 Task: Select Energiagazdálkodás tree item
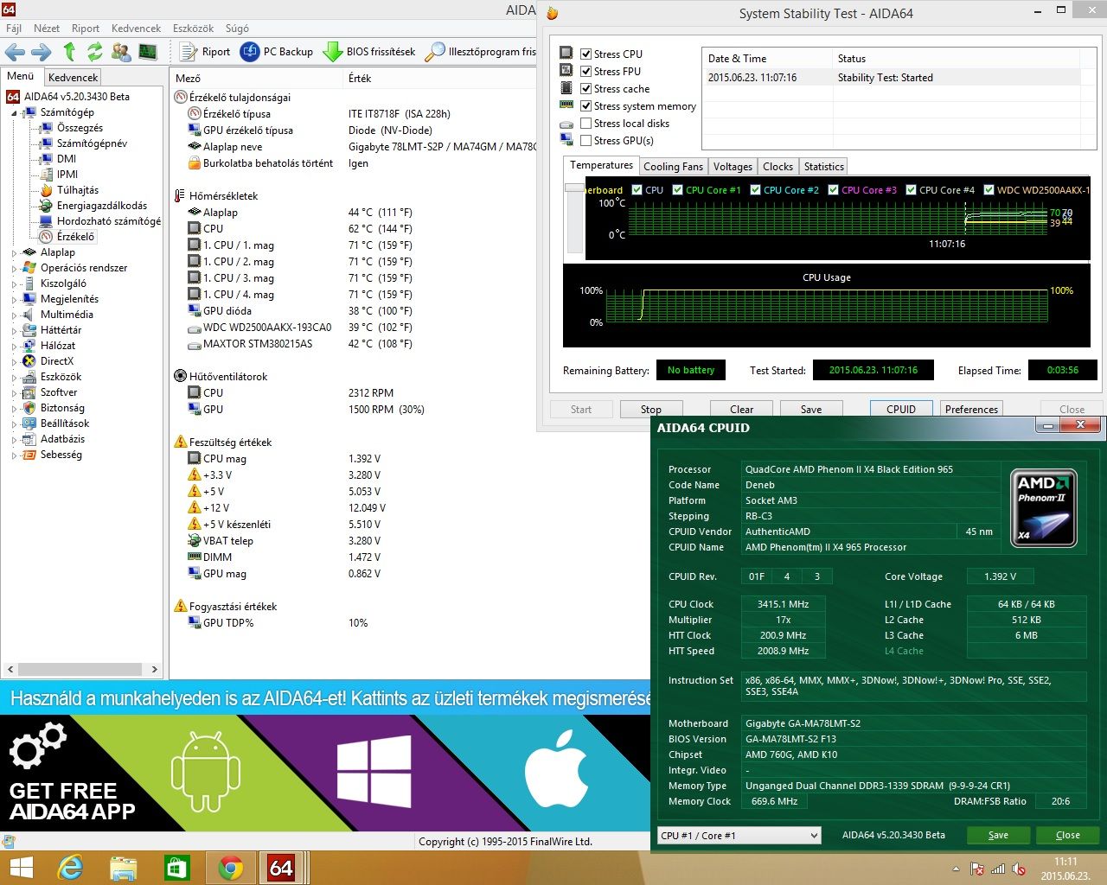102,206
